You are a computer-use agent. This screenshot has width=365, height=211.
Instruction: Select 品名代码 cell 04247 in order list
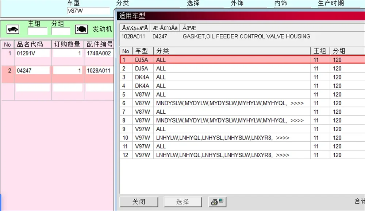coord(33,70)
